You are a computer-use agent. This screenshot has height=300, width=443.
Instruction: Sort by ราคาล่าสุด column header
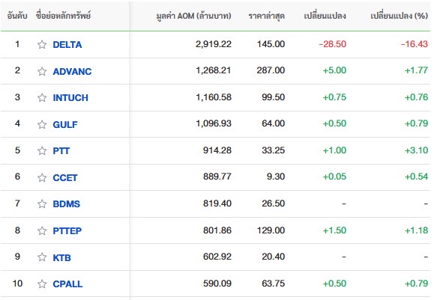coord(266,16)
